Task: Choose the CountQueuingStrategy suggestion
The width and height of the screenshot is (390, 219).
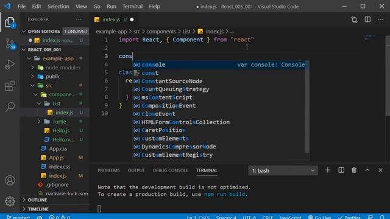Action: click(x=219, y=89)
